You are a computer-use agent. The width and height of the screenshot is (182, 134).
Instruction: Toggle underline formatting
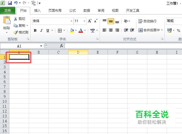click(48, 31)
